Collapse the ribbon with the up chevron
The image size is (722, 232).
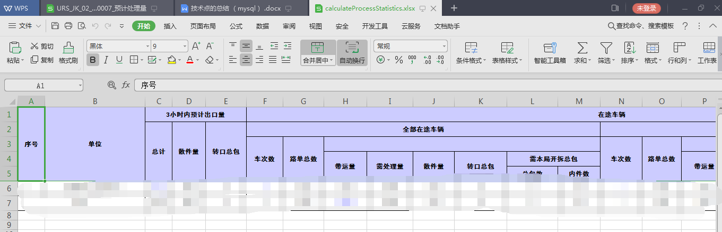click(x=712, y=26)
